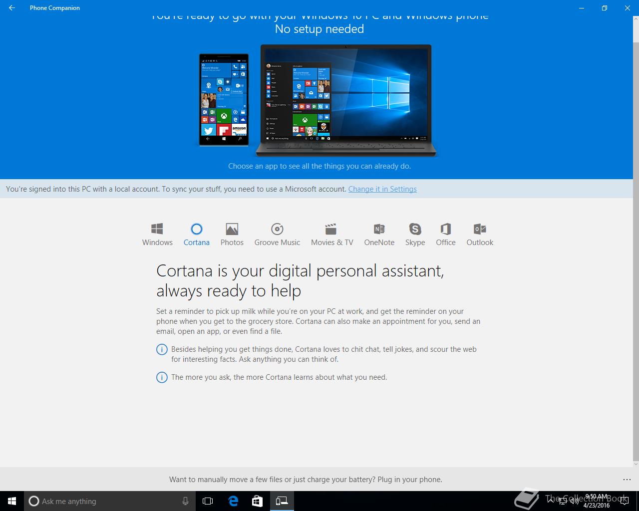Launch Microsoft Edge from taskbar
Screen dimensions: 639x511
pos(233,501)
